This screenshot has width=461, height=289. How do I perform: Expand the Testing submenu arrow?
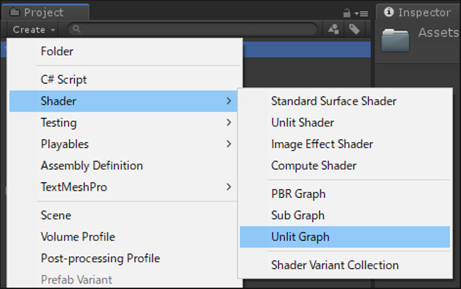coord(229,123)
